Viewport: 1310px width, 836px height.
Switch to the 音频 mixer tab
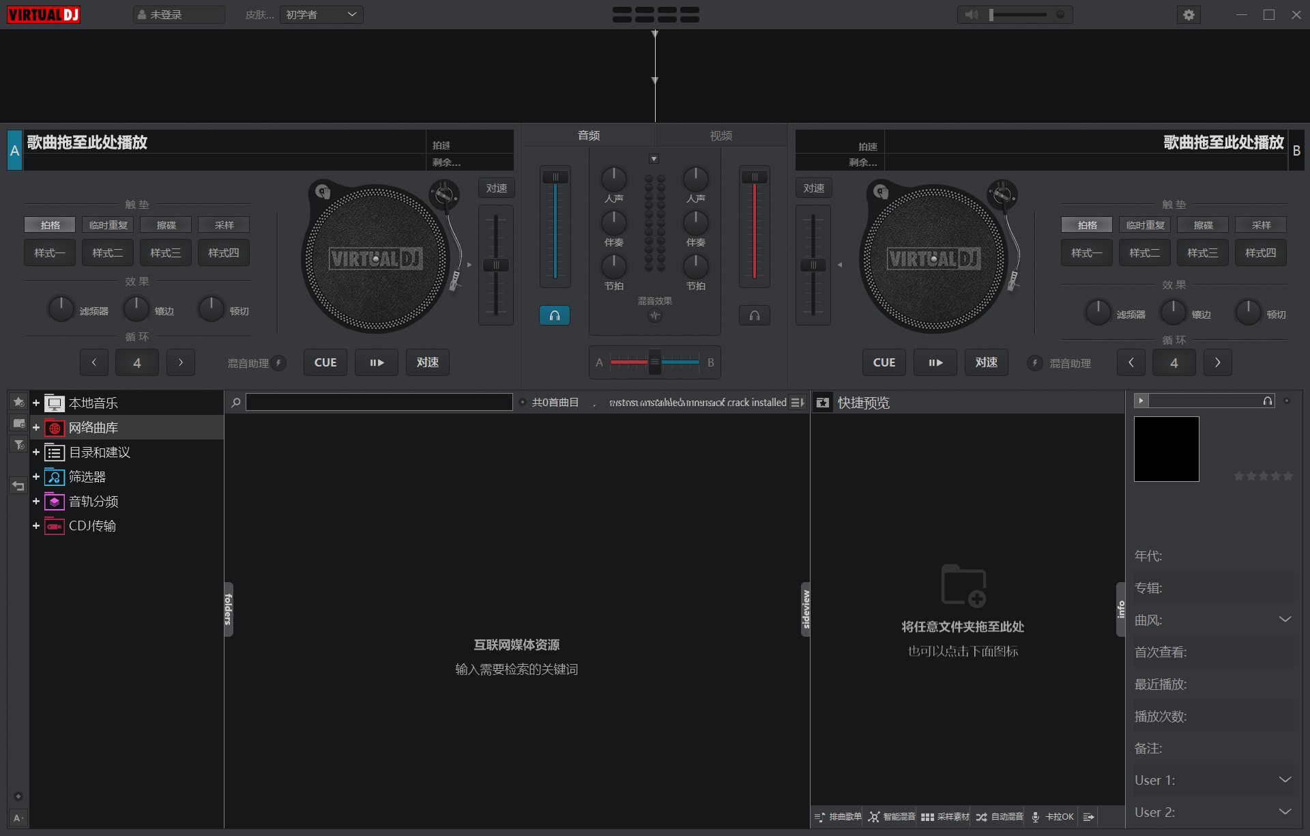point(589,136)
